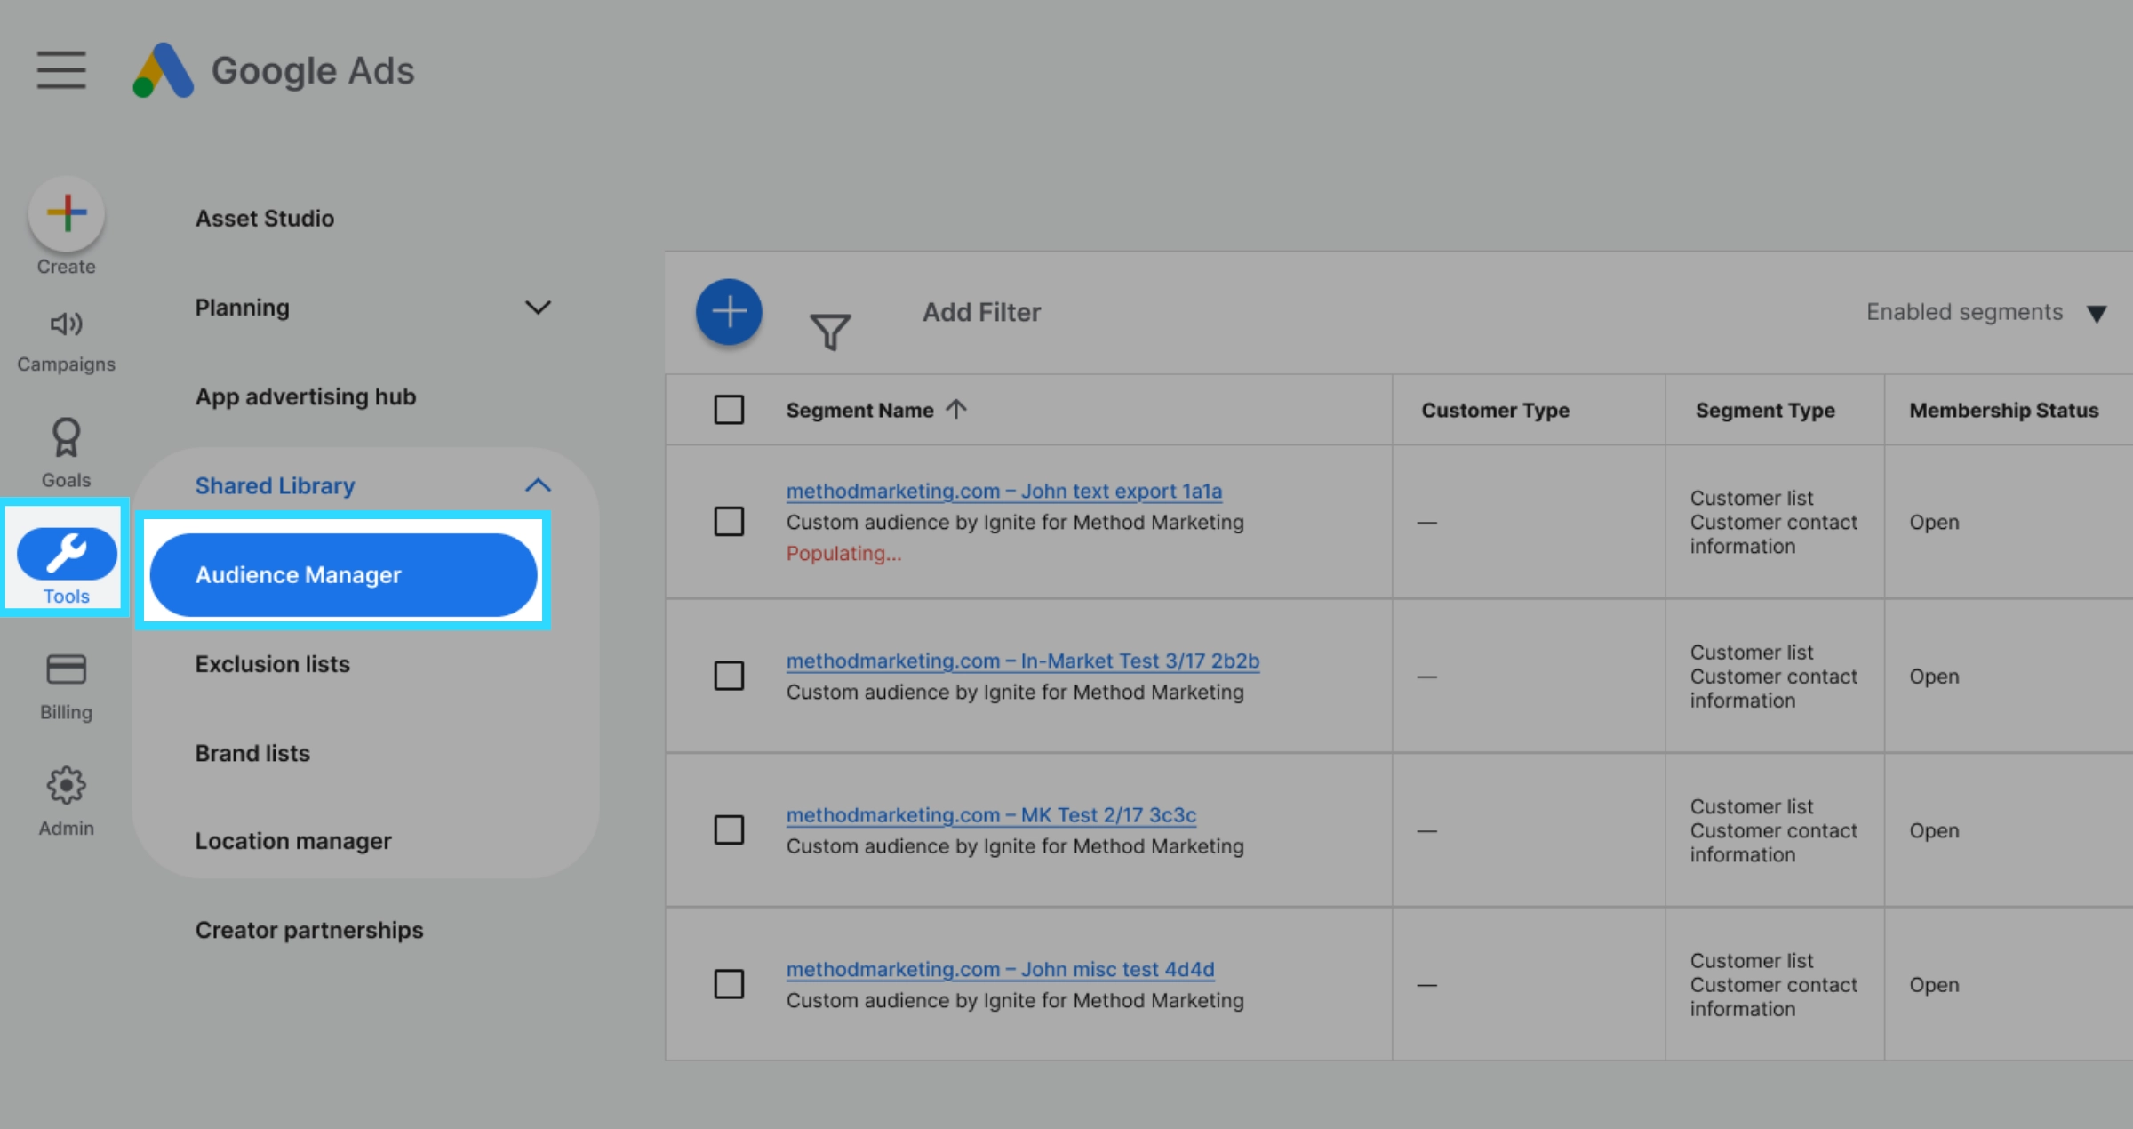
Task: Open Campaigns megaphone icon
Action: point(67,324)
